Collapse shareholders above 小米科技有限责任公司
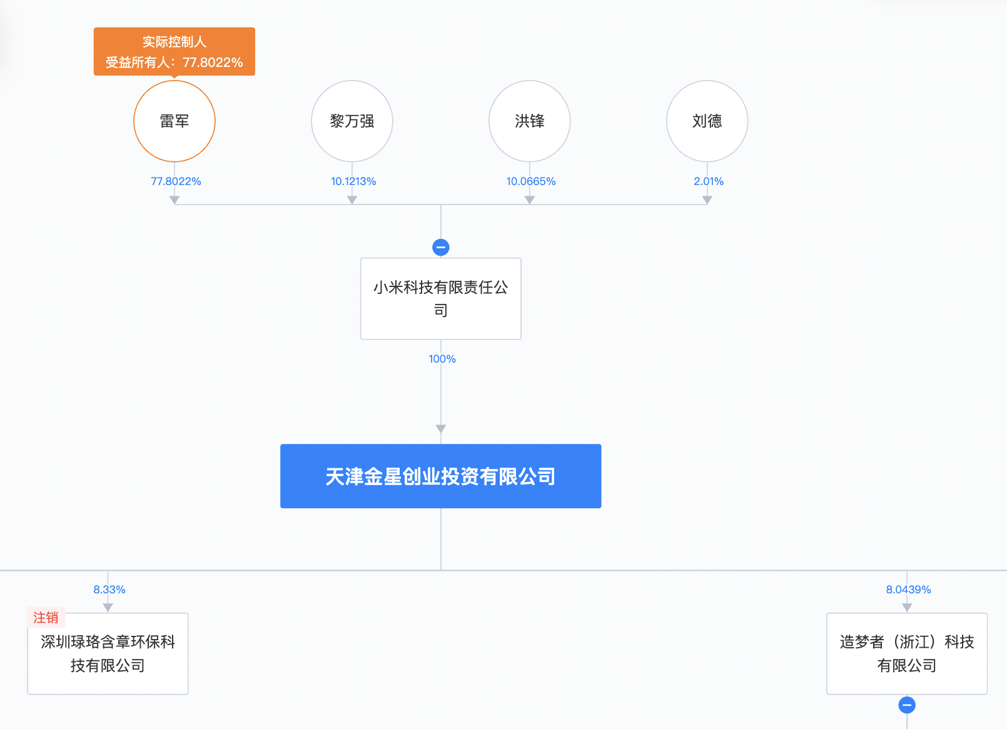Viewport: 1007px width, 729px height. tap(441, 248)
